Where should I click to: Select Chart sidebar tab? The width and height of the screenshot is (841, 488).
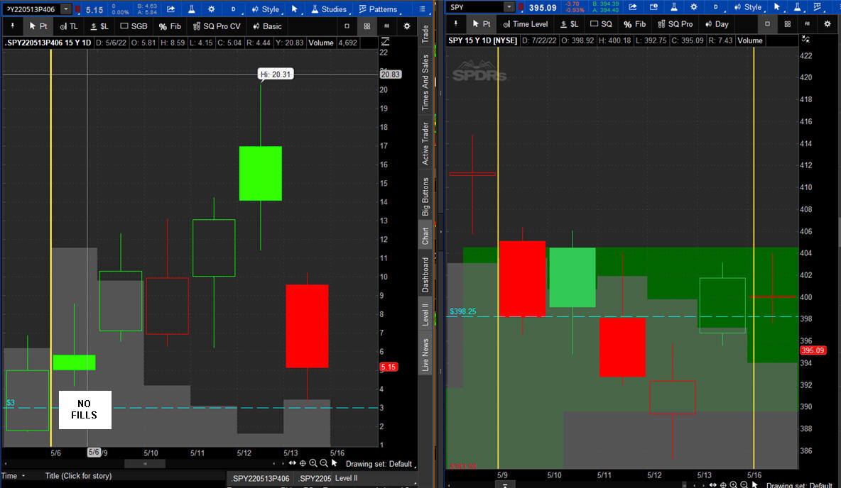425,235
